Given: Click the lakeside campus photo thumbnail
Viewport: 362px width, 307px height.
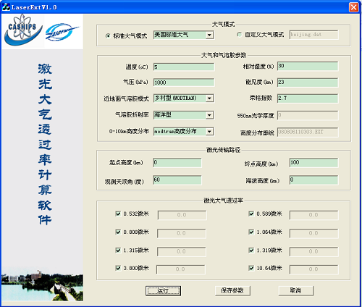Looking at the screenshot, I should click(42, 285).
